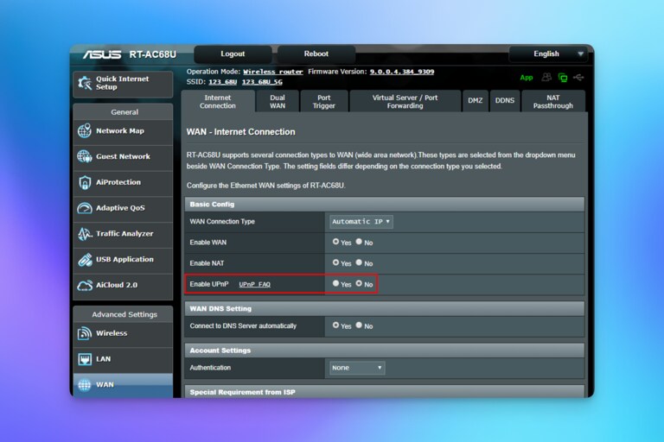
Task: Open AiProtection shield icon
Action: (x=85, y=183)
